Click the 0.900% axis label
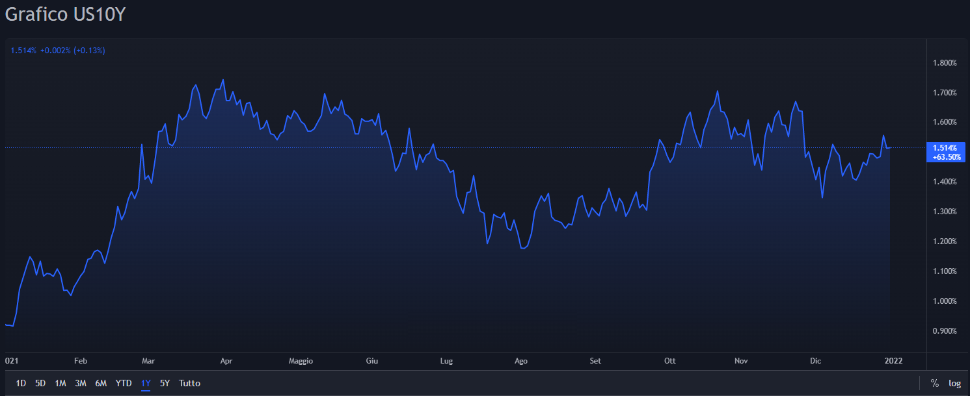This screenshot has width=970, height=396. [x=945, y=331]
